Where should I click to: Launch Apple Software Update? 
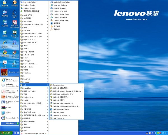click(64, 2)
